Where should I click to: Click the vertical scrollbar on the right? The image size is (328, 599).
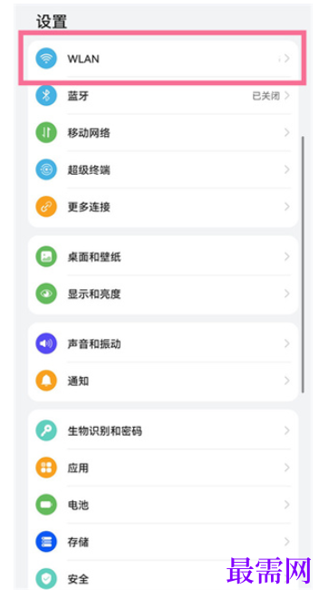[303, 265]
